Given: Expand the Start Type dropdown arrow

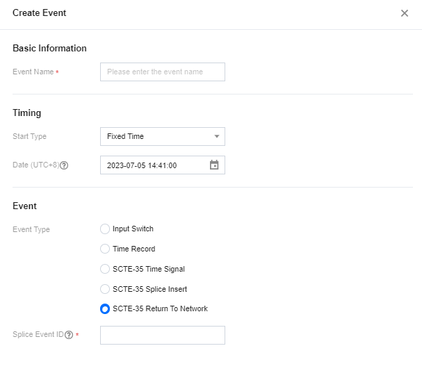Looking at the screenshot, I should pos(216,136).
